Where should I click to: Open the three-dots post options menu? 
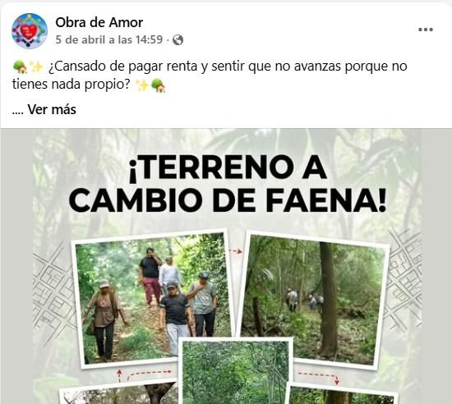tap(426, 30)
